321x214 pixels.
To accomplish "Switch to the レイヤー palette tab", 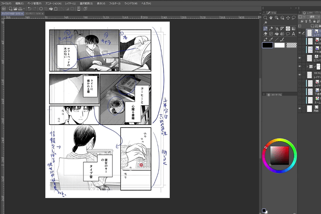I will coord(308,12).
